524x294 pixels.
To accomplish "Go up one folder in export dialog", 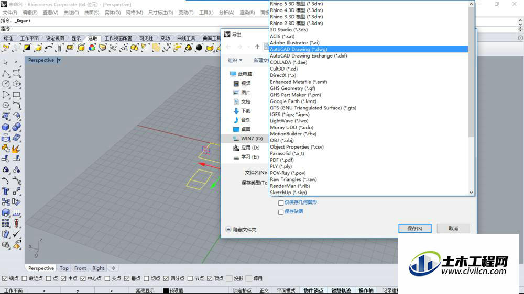I will 257,47.
